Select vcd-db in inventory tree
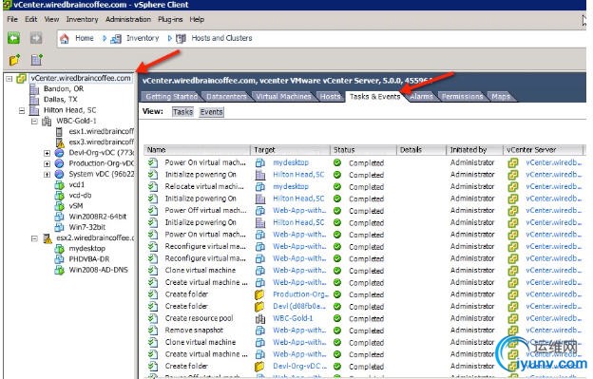593x379 pixels. coord(80,196)
